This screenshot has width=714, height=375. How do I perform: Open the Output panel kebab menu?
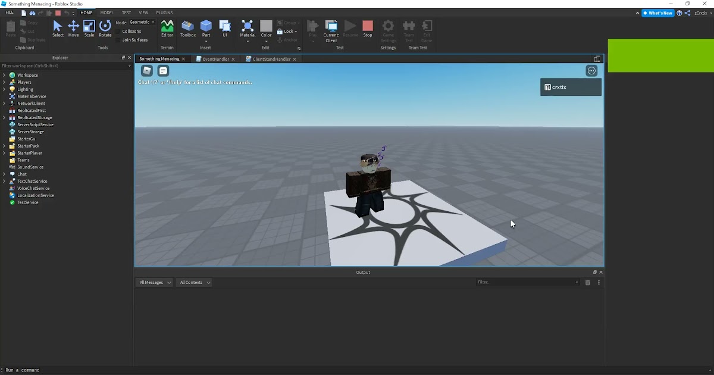click(x=599, y=282)
